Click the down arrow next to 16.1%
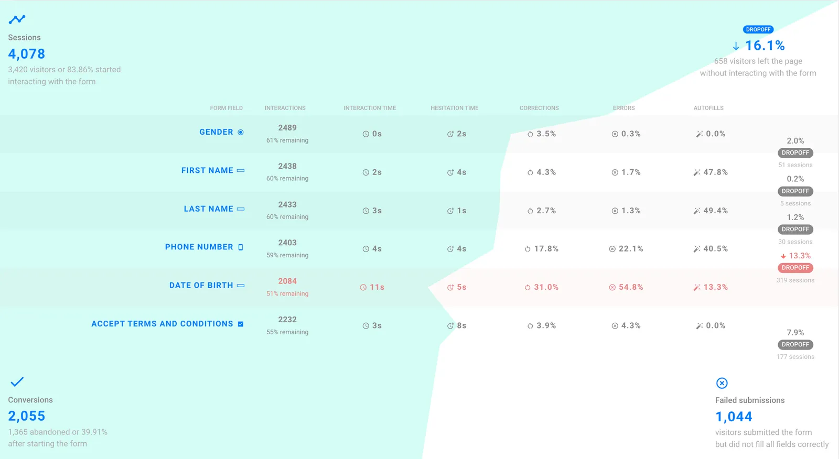 pyautogui.click(x=736, y=46)
